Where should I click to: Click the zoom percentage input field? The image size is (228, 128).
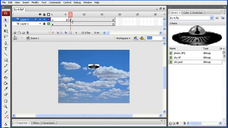(154, 38)
